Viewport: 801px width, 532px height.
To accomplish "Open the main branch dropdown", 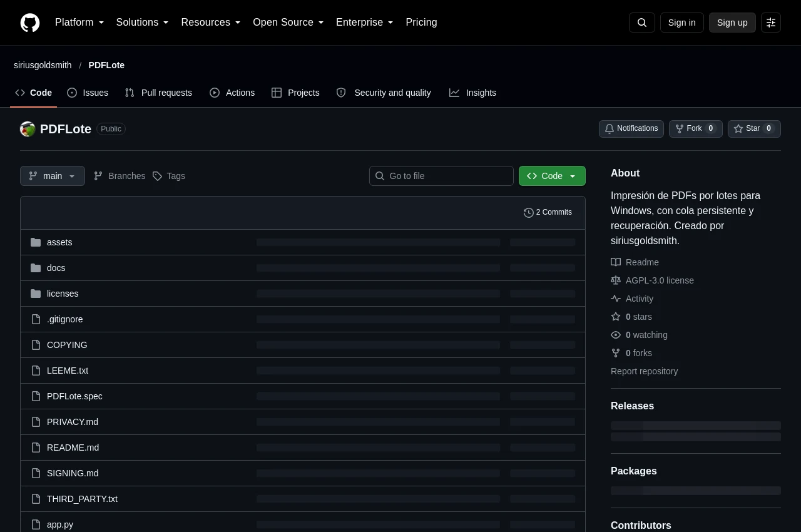I will pyautogui.click(x=53, y=176).
